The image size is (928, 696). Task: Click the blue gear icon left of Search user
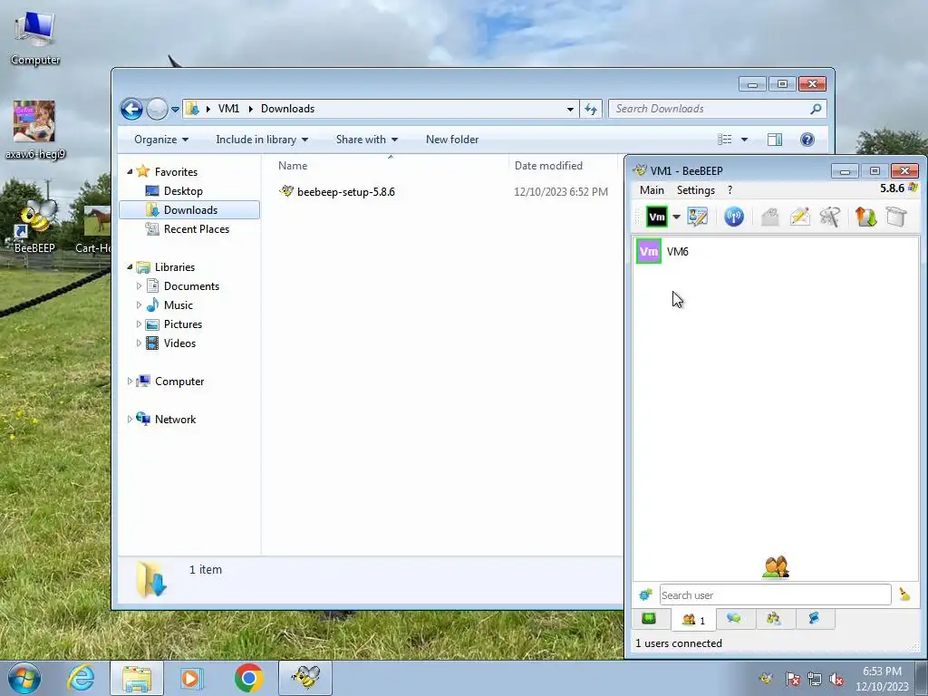click(x=645, y=594)
